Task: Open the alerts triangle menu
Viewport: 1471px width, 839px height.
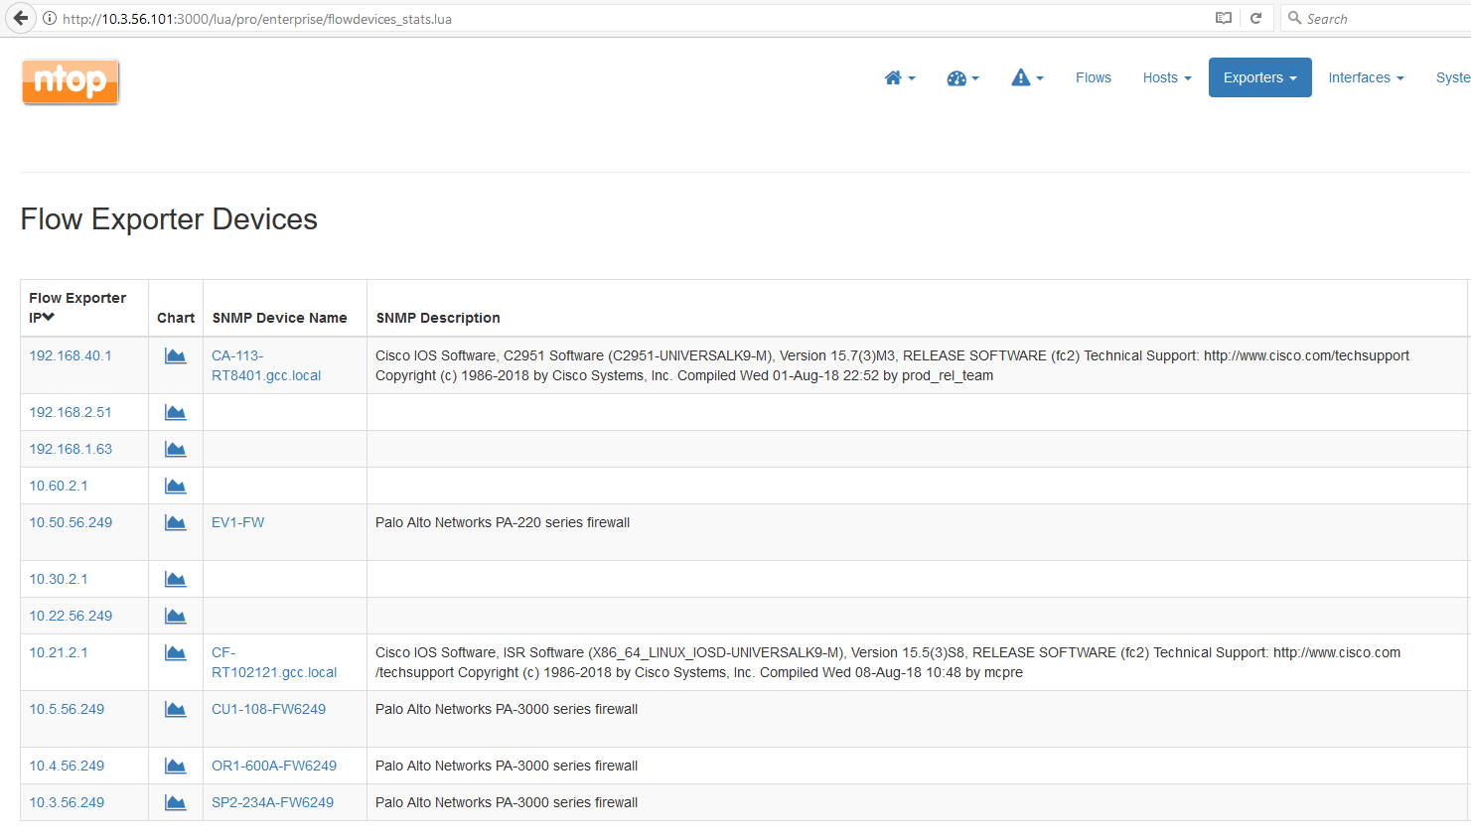Action: [x=1027, y=77]
